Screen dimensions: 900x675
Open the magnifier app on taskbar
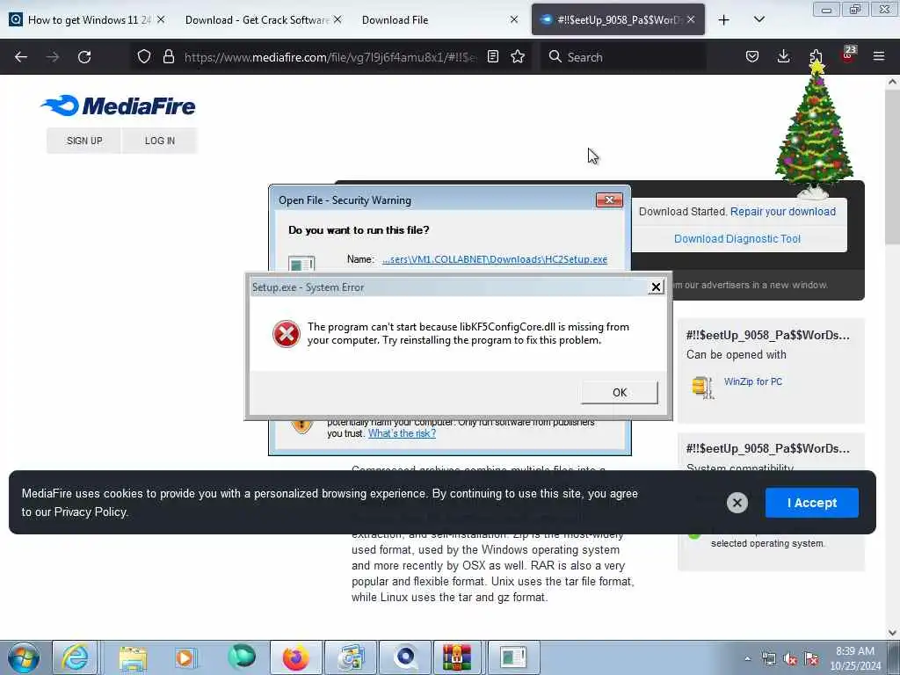[405, 657]
